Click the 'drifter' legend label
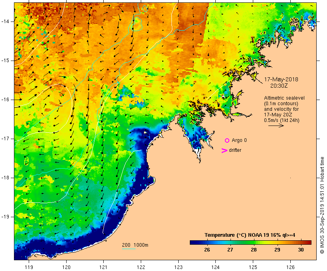The image size is (327, 271). (x=235, y=150)
